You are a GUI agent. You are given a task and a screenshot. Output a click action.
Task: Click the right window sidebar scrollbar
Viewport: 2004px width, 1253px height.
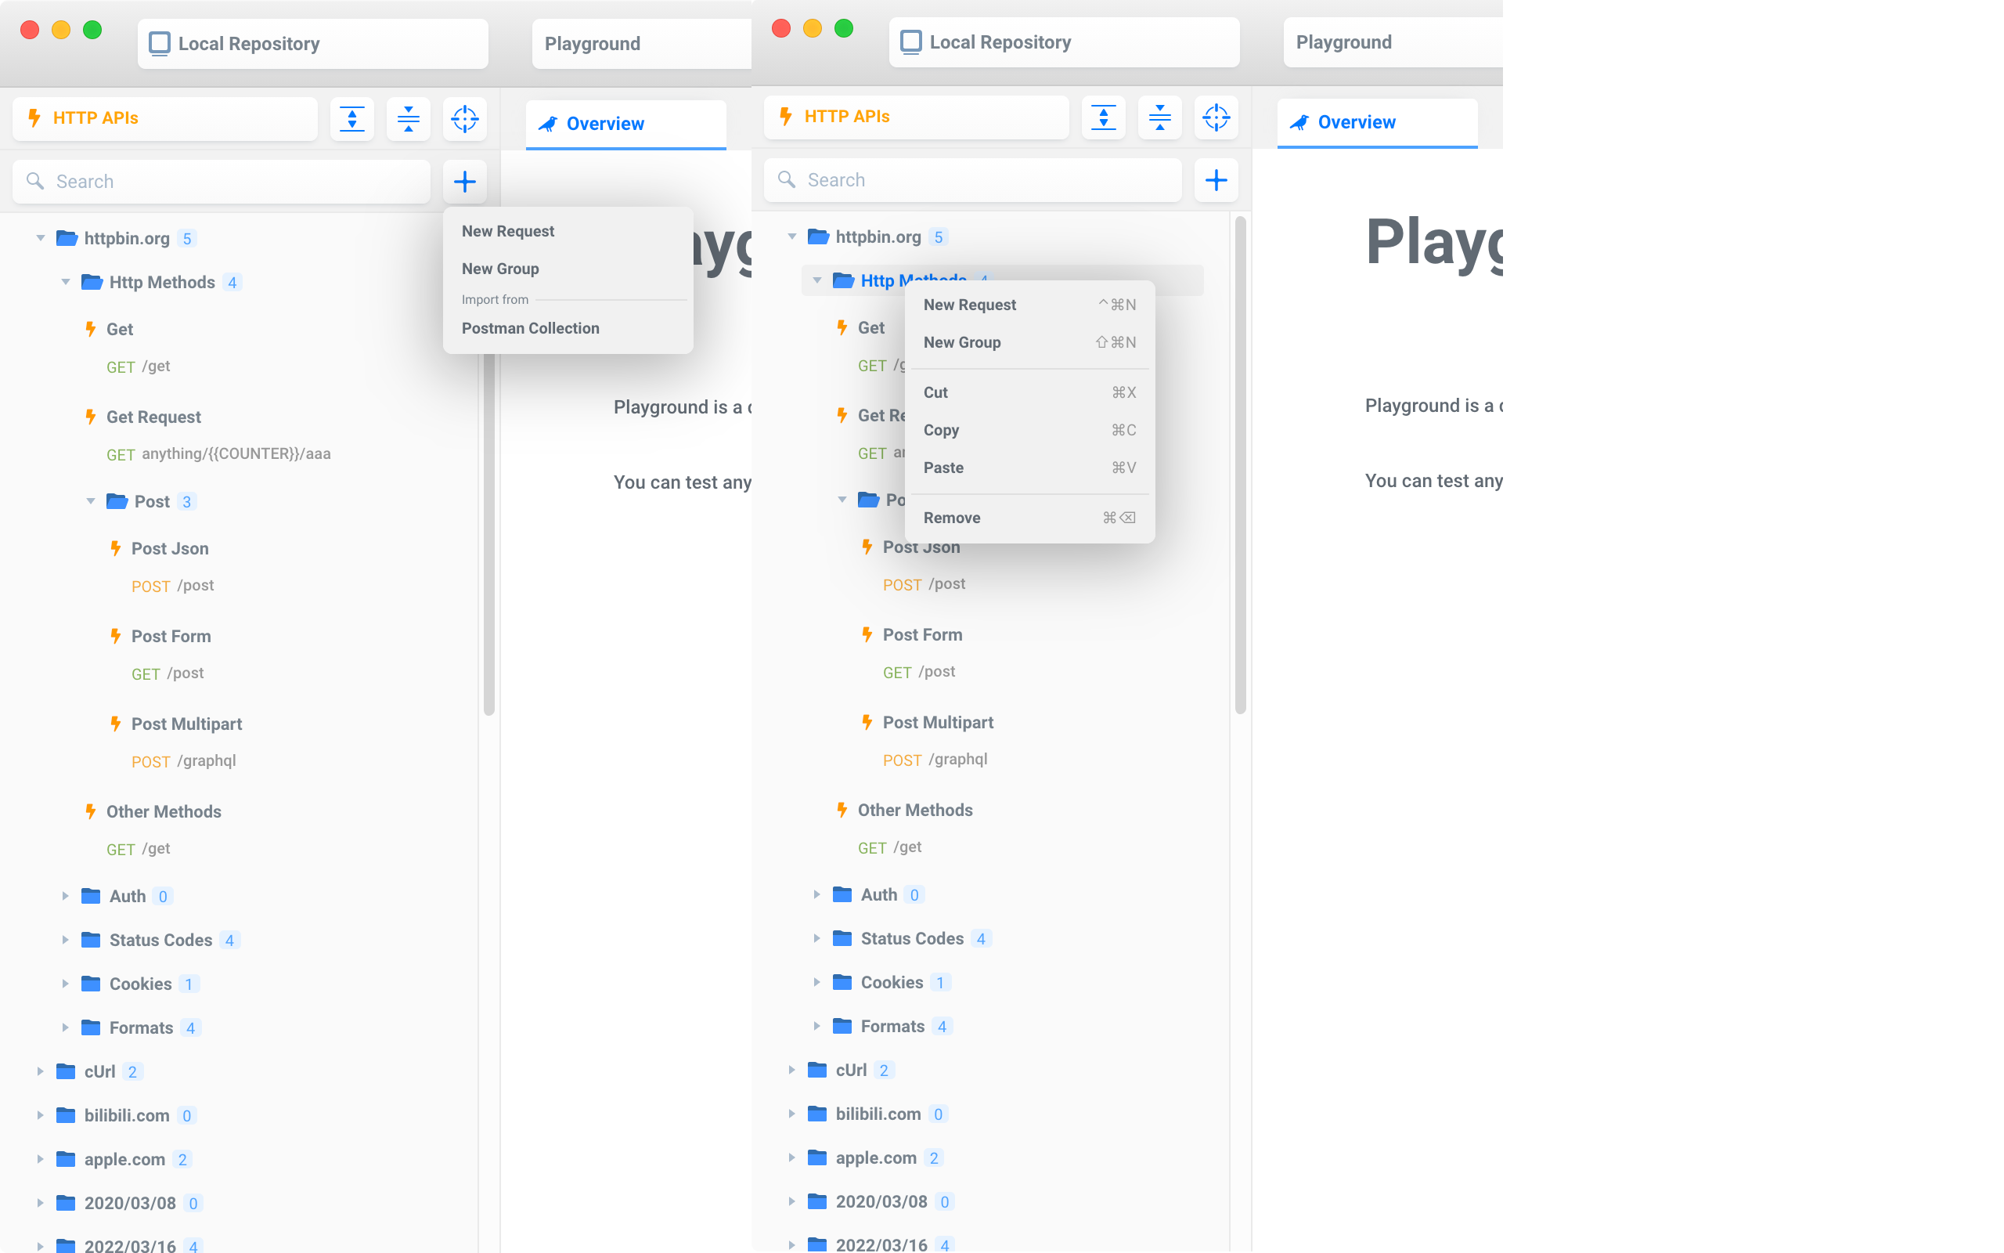coord(1240,464)
